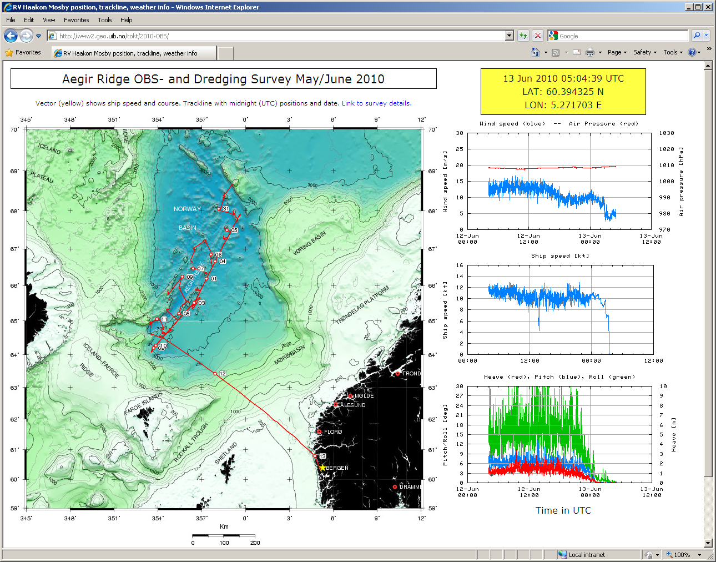Click the blue Help question mark icon
Image resolution: width=716 pixels, height=562 pixels.
(692, 52)
